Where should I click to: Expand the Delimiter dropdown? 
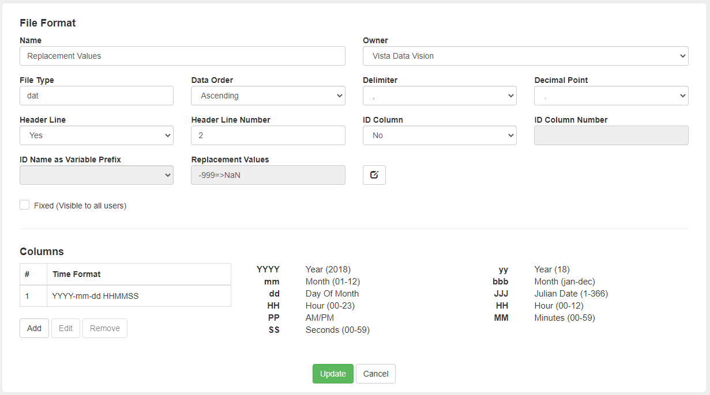tap(439, 96)
